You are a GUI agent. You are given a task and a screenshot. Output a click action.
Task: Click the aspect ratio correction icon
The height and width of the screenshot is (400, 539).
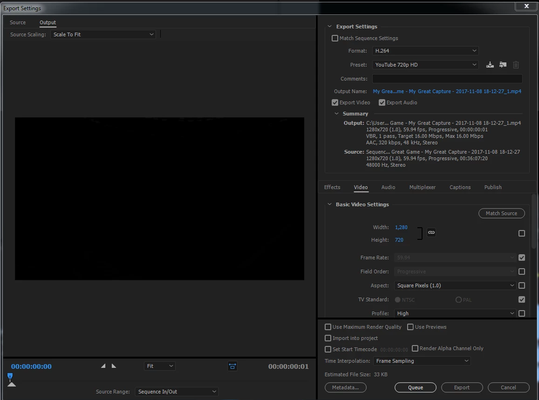click(232, 366)
